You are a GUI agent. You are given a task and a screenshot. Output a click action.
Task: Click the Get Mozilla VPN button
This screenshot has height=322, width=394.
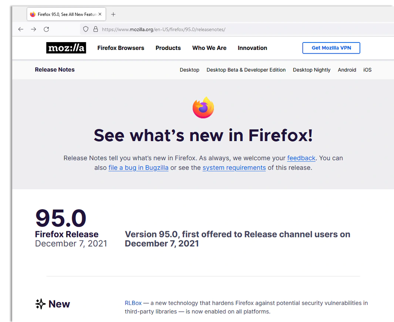(x=331, y=48)
